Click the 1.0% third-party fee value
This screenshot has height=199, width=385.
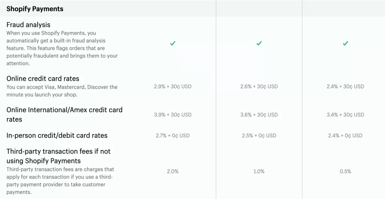click(259, 171)
